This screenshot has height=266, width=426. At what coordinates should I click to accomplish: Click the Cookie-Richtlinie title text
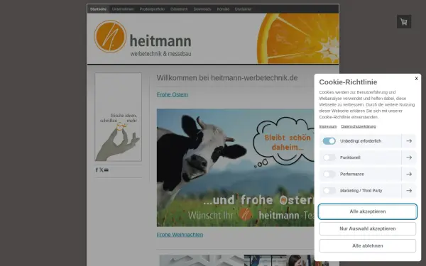tap(348, 82)
